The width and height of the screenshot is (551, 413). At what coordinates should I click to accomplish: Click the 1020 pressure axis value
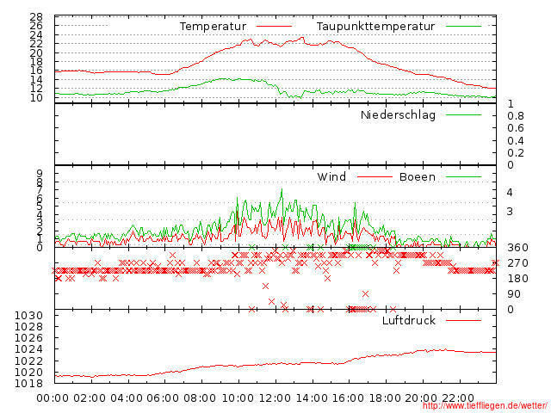(28, 372)
